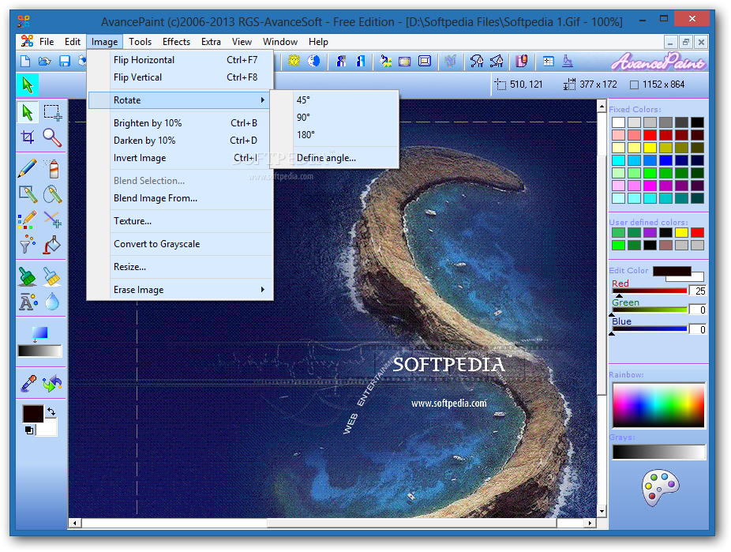Choose Define angle... option
The height and width of the screenshot is (552, 731).
(x=334, y=158)
